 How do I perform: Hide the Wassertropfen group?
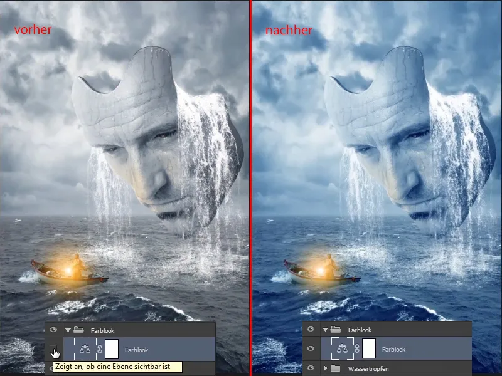tap(311, 368)
